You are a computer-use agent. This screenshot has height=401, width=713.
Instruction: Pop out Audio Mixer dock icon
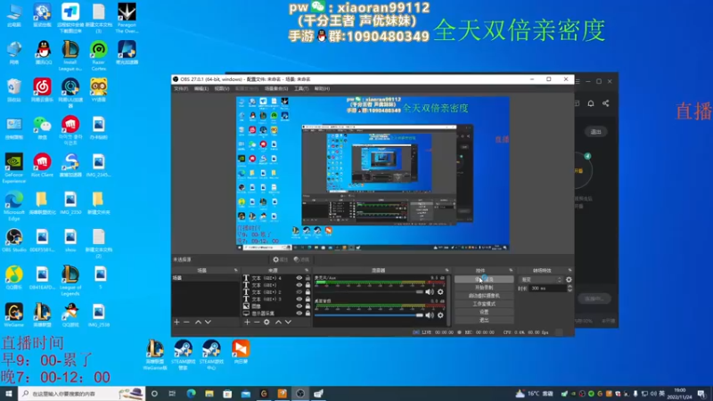(x=447, y=271)
